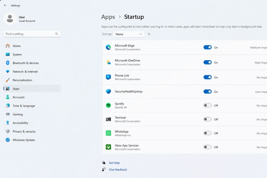Click the Find a setting search box

(x=32, y=34)
